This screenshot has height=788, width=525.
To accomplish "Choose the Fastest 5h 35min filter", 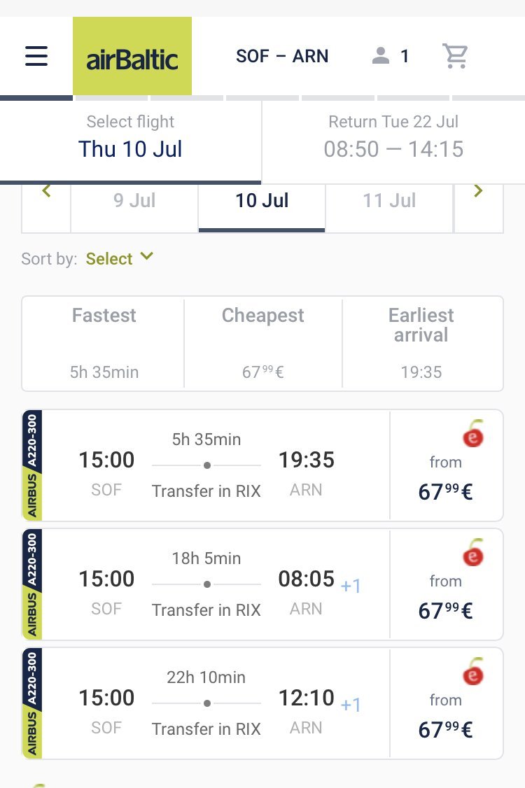I will (104, 343).
